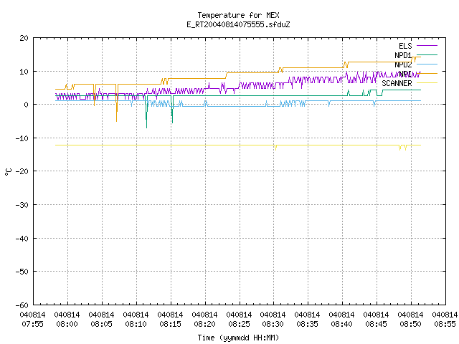Click the x-axis tick label 08:00
Viewport: 459px width, 344px height.
click(67, 324)
